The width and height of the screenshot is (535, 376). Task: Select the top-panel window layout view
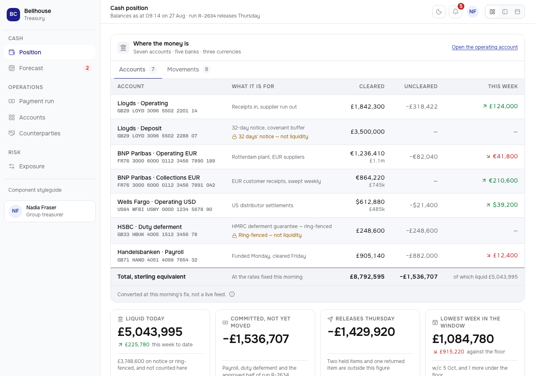[517, 12]
